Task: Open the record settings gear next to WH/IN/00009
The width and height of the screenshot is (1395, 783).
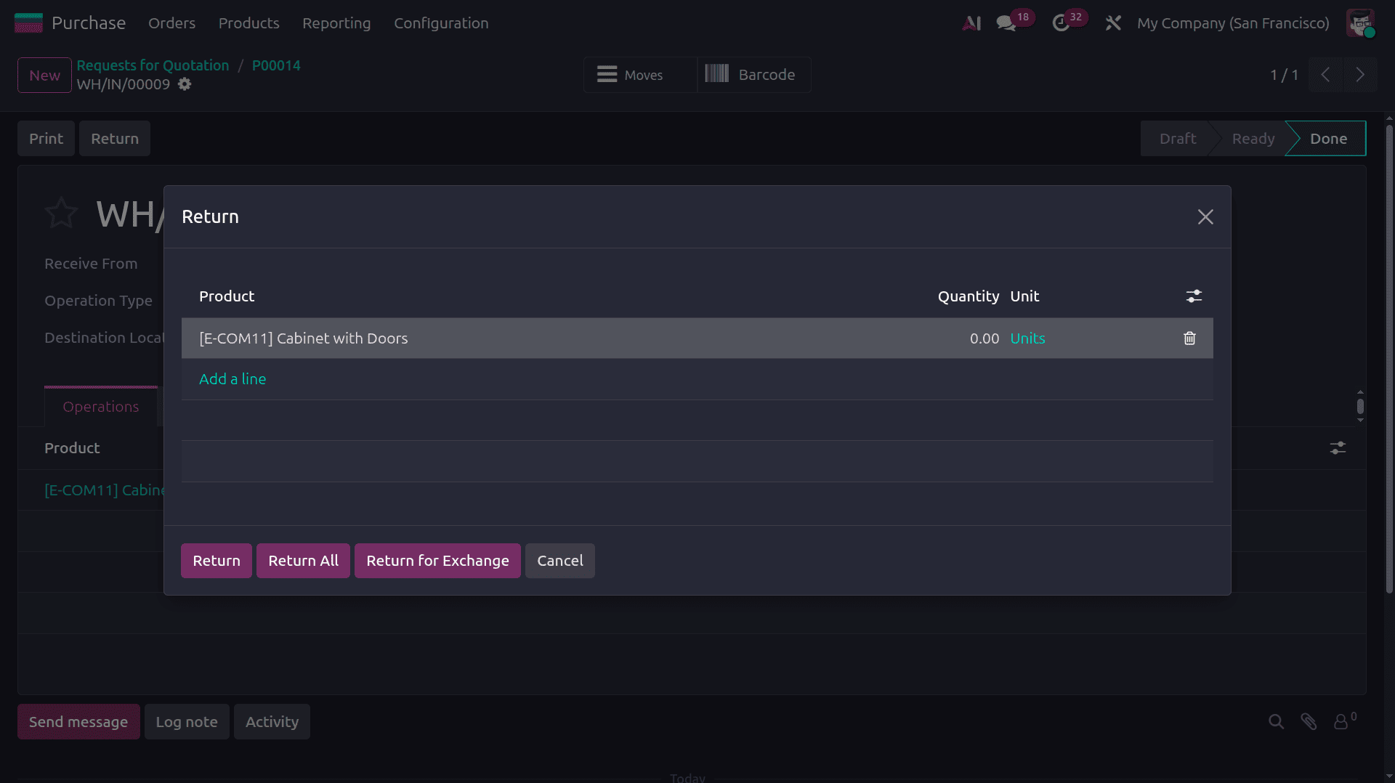Action: [185, 84]
